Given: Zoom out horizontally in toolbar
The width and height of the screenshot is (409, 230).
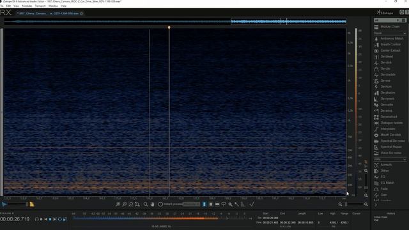Looking at the screenshot, I should coord(125,204).
